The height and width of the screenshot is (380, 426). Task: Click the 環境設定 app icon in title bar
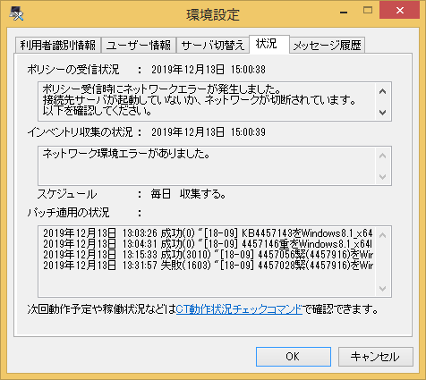pos(16,13)
